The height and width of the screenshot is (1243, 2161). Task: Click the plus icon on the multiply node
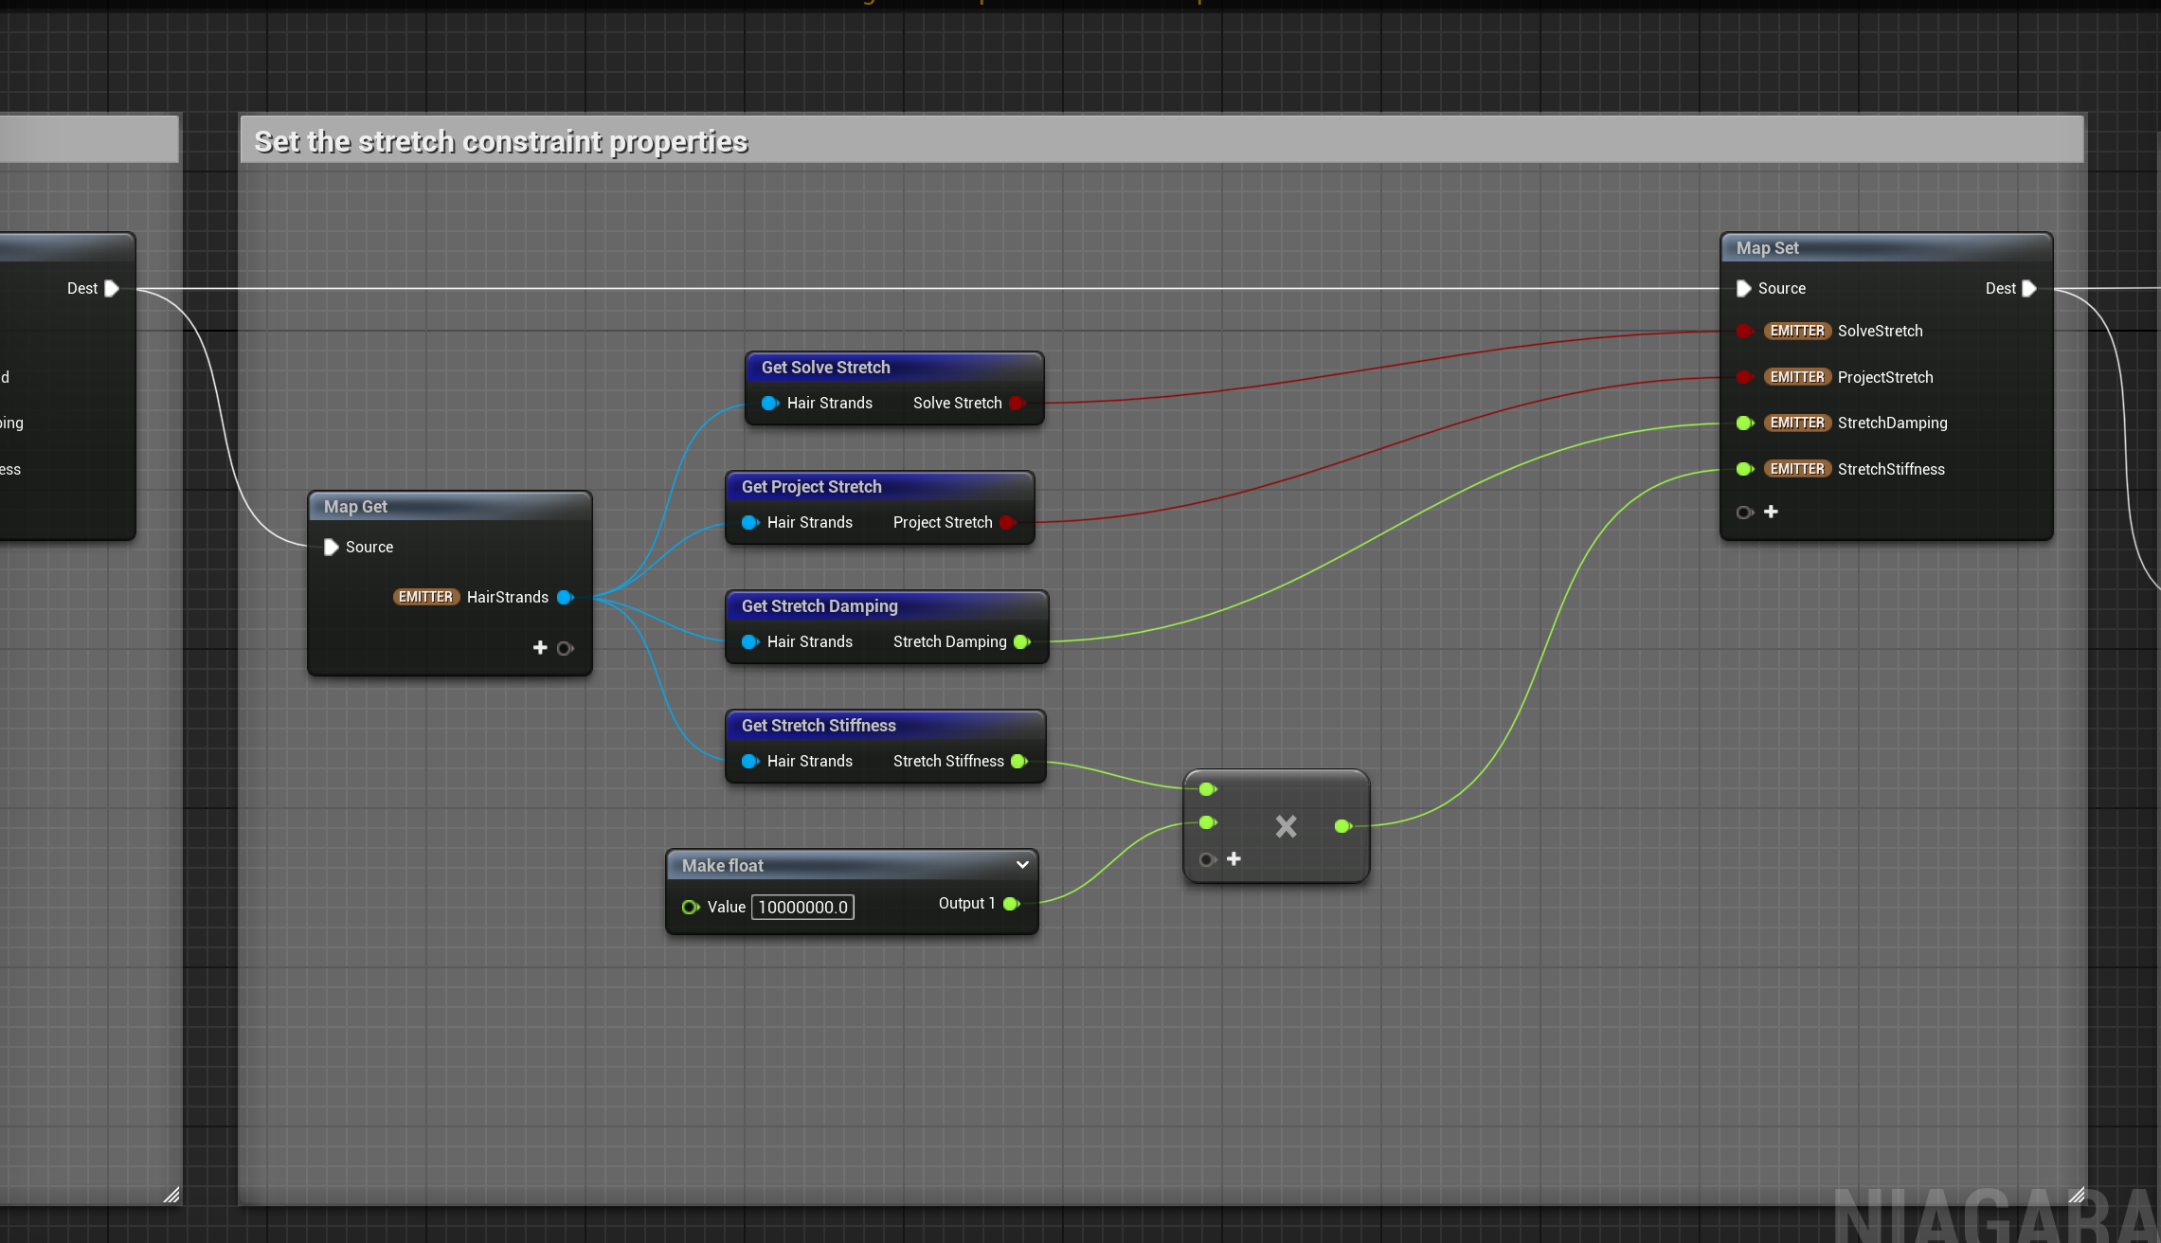pyautogui.click(x=1234, y=859)
